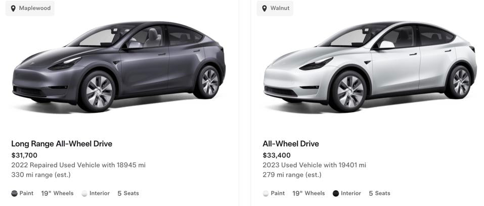Click the white paint swatch on right listing

(266, 193)
